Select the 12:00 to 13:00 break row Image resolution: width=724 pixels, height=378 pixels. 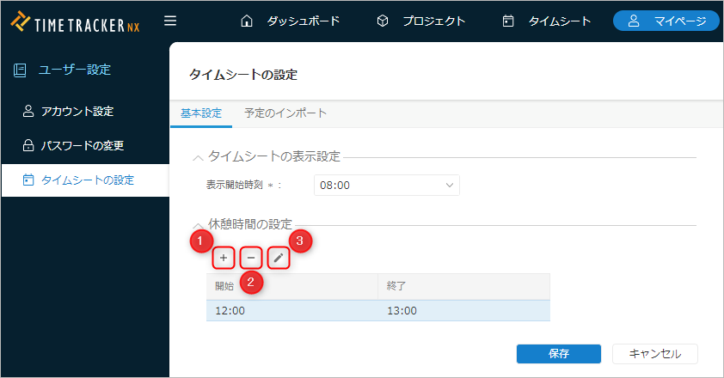377,310
